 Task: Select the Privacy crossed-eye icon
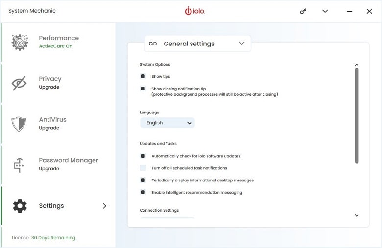point(19,83)
